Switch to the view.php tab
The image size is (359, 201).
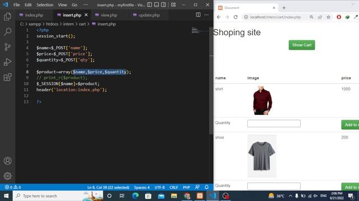(109, 15)
